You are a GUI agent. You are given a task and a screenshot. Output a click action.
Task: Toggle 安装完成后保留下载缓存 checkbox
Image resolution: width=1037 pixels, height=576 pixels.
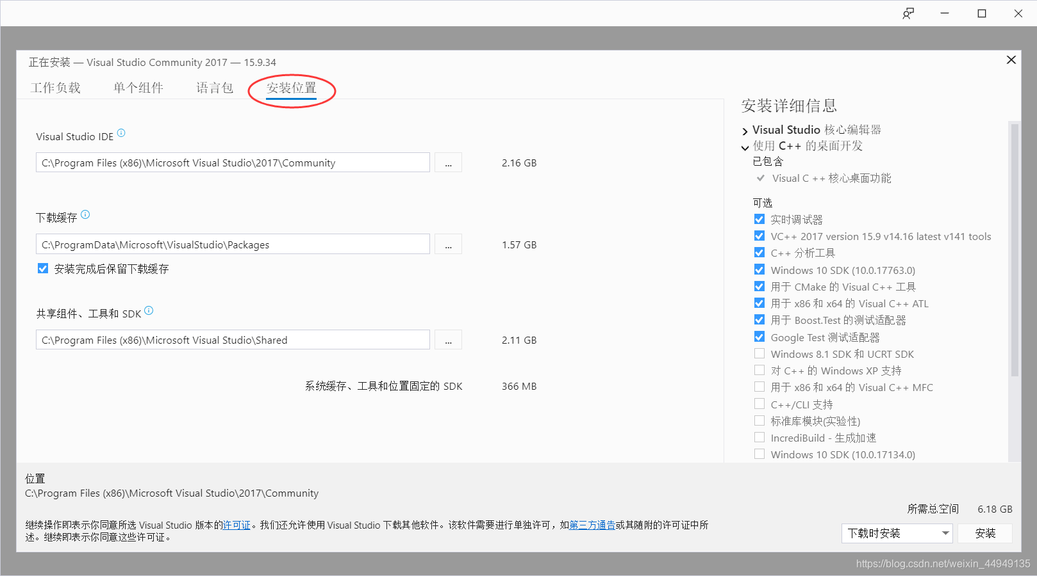pos(43,268)
